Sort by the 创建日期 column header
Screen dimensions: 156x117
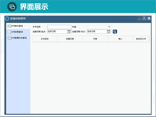pos(70,39)
